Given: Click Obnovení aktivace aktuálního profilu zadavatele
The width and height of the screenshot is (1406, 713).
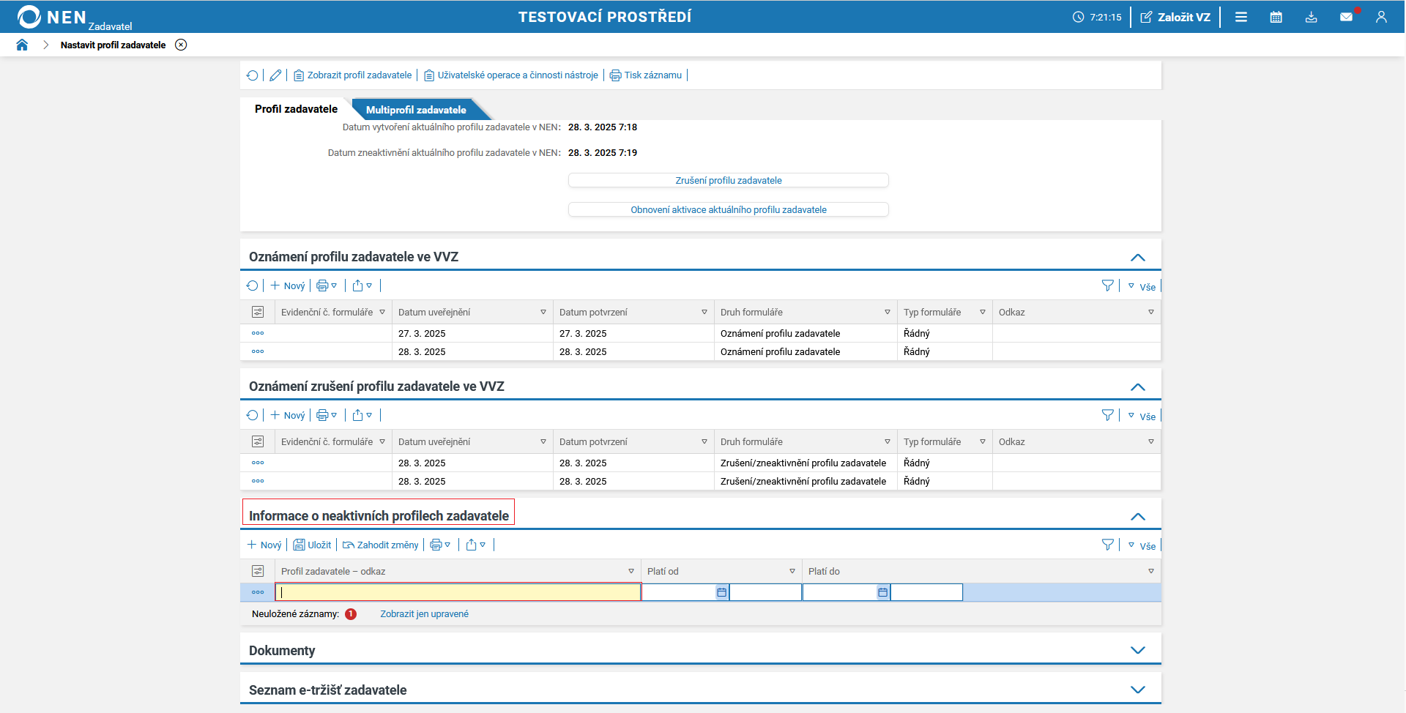Looking at the screenshot, I should (728, 210).
